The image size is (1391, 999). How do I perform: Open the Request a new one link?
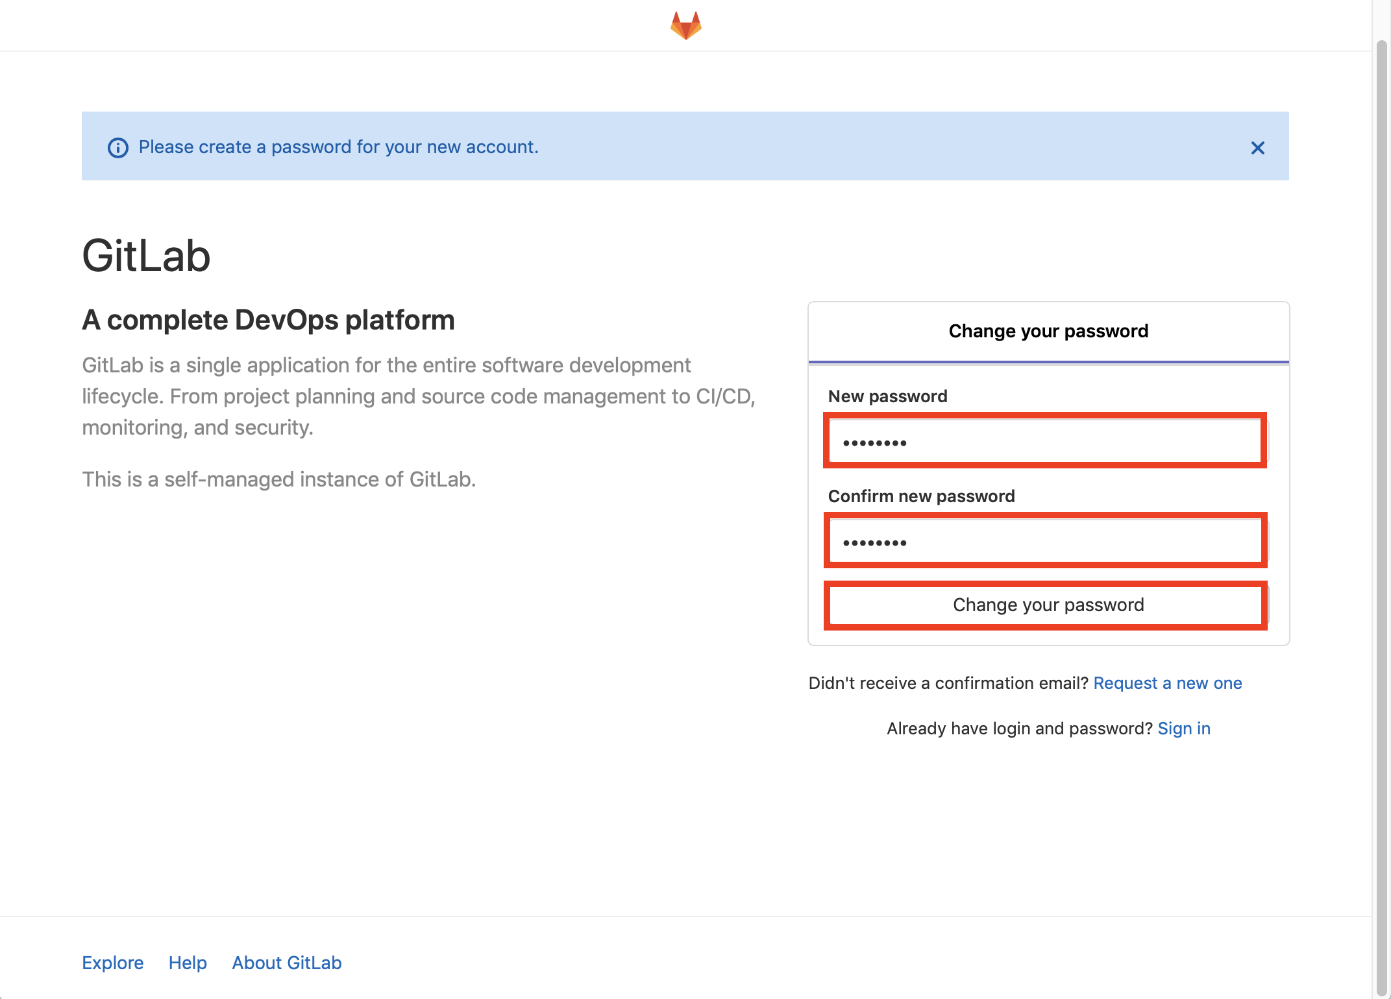(x=1167, y=683)
